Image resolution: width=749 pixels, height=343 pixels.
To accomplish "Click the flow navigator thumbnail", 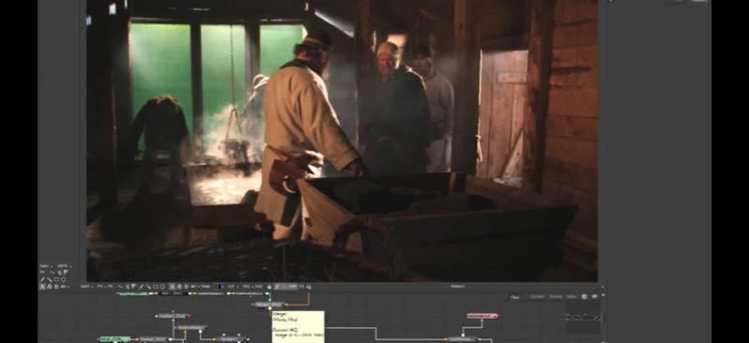I will (583, 318).
